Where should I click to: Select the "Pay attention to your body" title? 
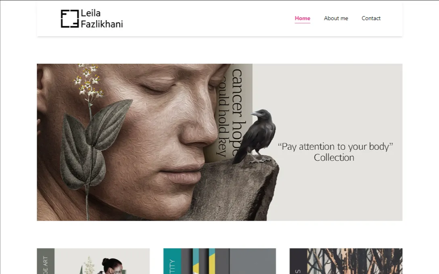click(x=335, y=147)
